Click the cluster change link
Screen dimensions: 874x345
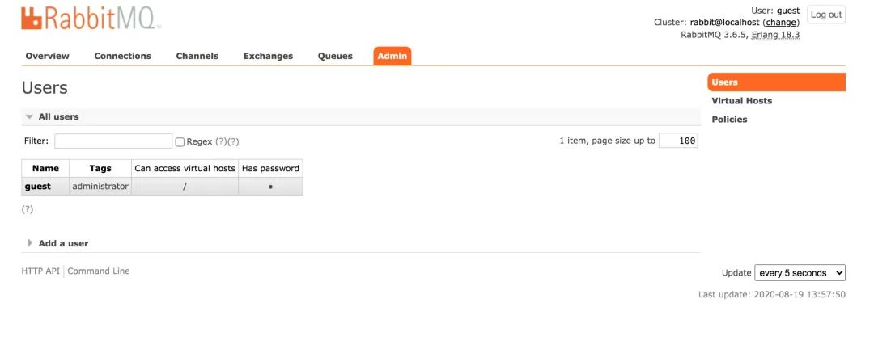tap(780, 23)
